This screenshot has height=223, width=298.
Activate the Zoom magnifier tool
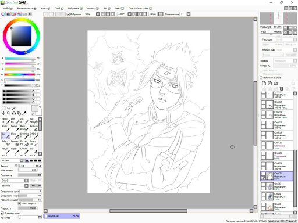9,113
